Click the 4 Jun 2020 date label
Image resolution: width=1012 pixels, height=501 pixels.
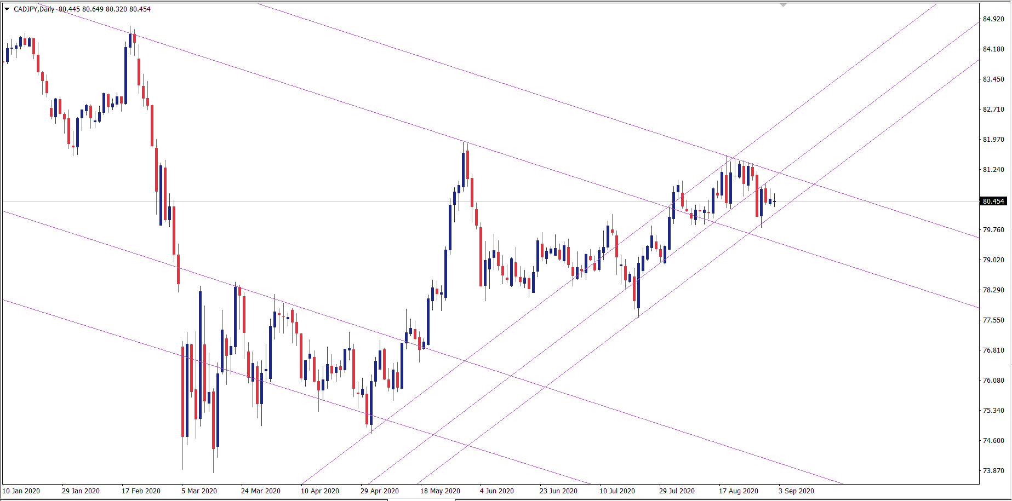[497, 491]
